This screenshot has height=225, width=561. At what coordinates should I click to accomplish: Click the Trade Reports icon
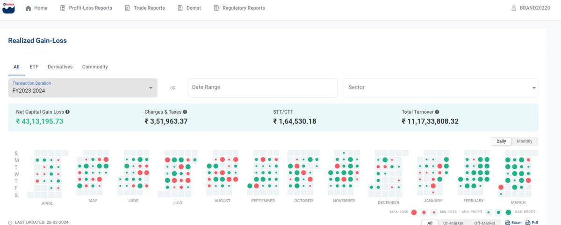127,8
